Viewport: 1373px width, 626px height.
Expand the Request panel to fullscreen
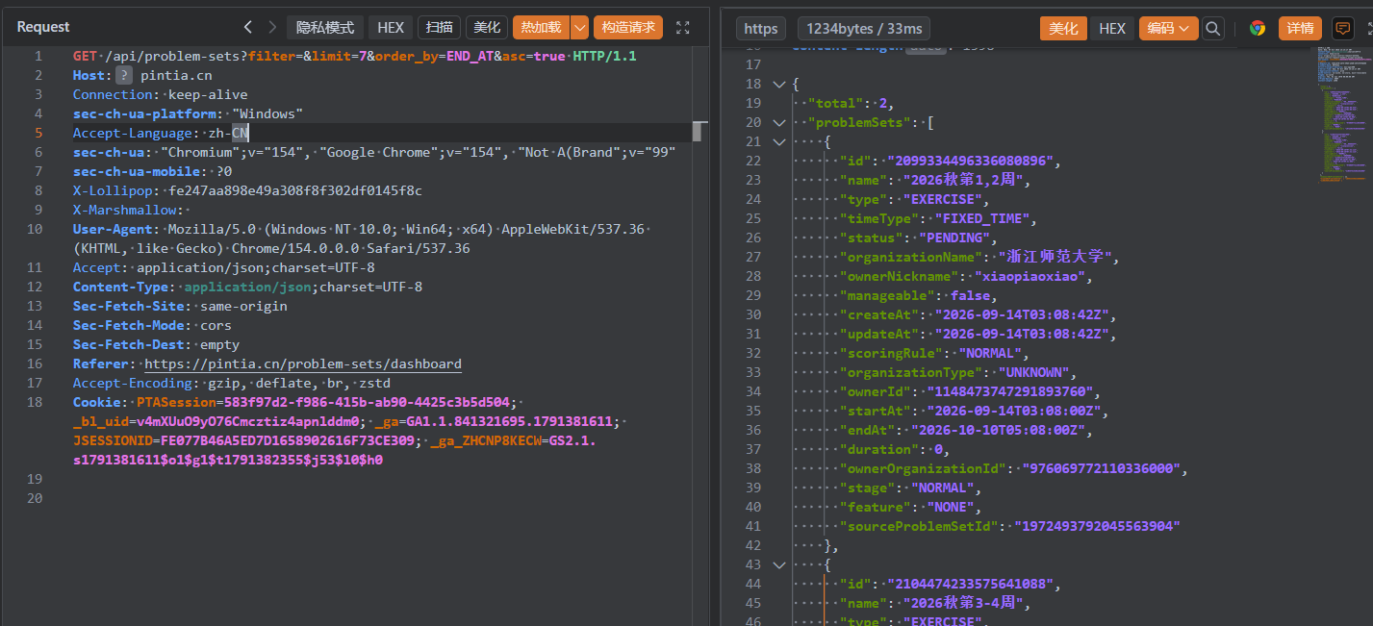click(x=683, y=28)
